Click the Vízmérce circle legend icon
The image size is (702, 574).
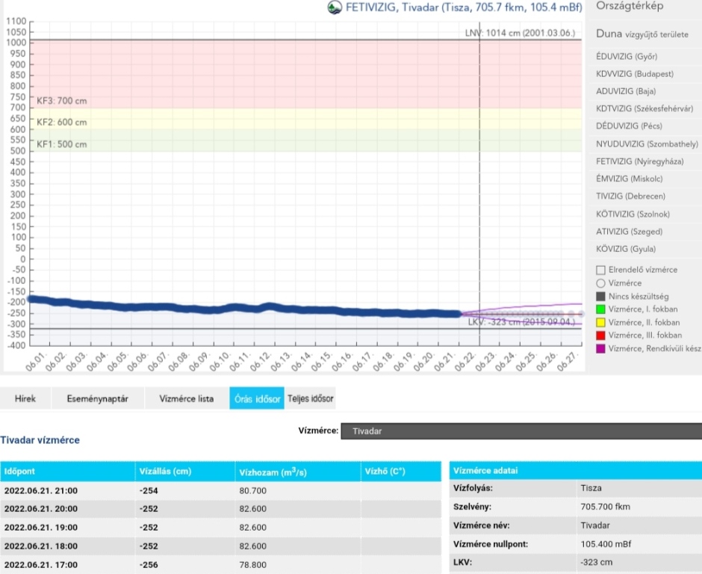pyautogui.click(x=600, y=283)
